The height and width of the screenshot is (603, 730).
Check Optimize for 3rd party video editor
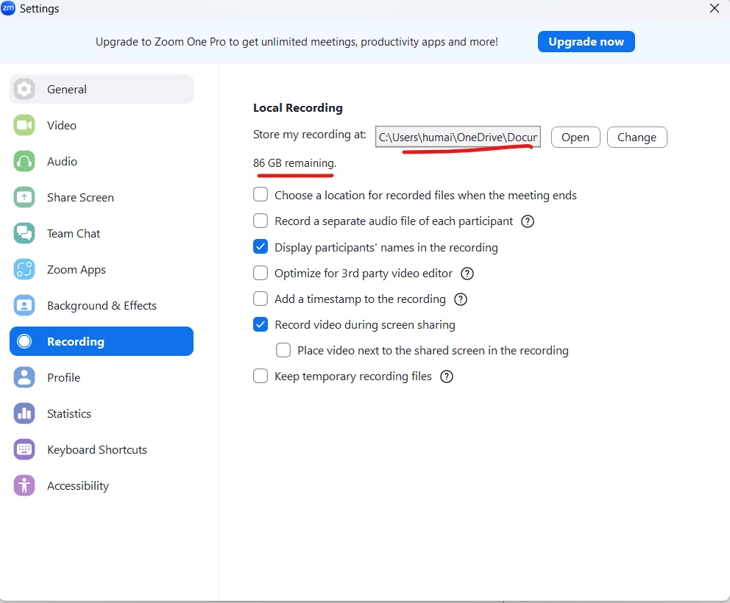click(x=261, y=273)
